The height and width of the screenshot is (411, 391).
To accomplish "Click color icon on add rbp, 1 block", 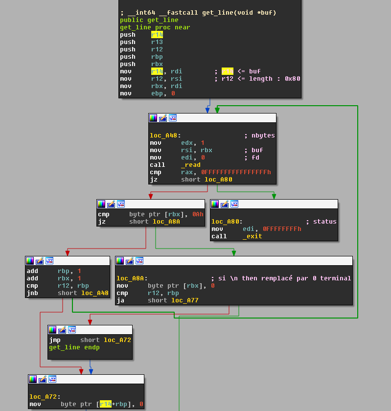I will pyautogui.click(x=30, y=261).
